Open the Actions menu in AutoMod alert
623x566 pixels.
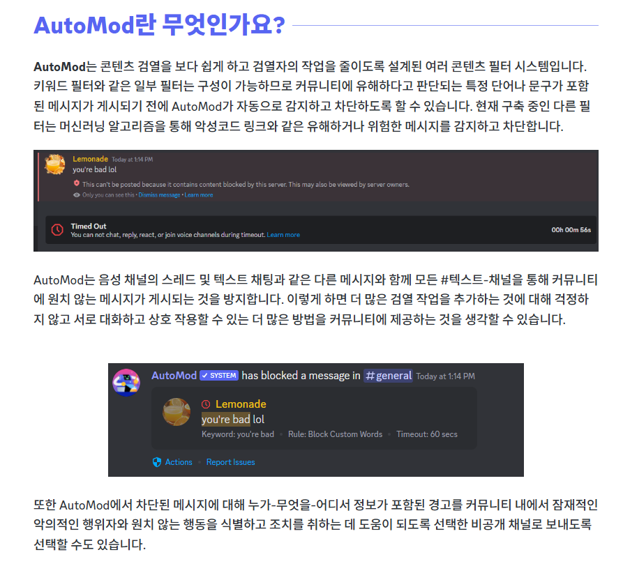pyautogui.click(x=179, y=462)
